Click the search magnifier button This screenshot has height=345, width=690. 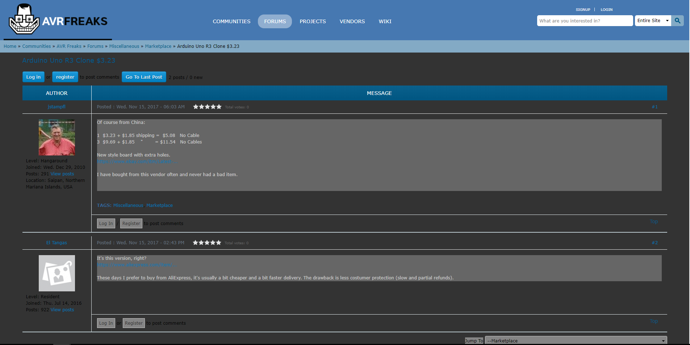pos(677,21)
